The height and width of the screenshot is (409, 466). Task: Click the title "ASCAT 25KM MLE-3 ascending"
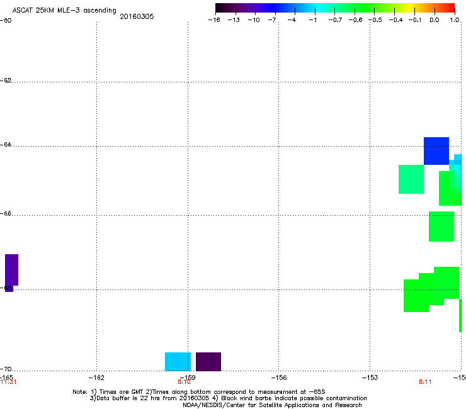(64, 11)
